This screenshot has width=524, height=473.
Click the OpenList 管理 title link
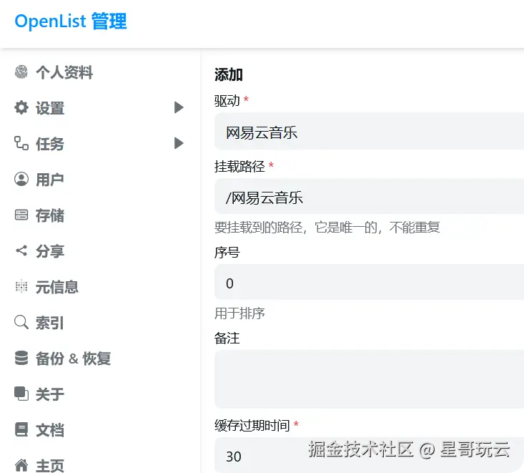(71, 21)
